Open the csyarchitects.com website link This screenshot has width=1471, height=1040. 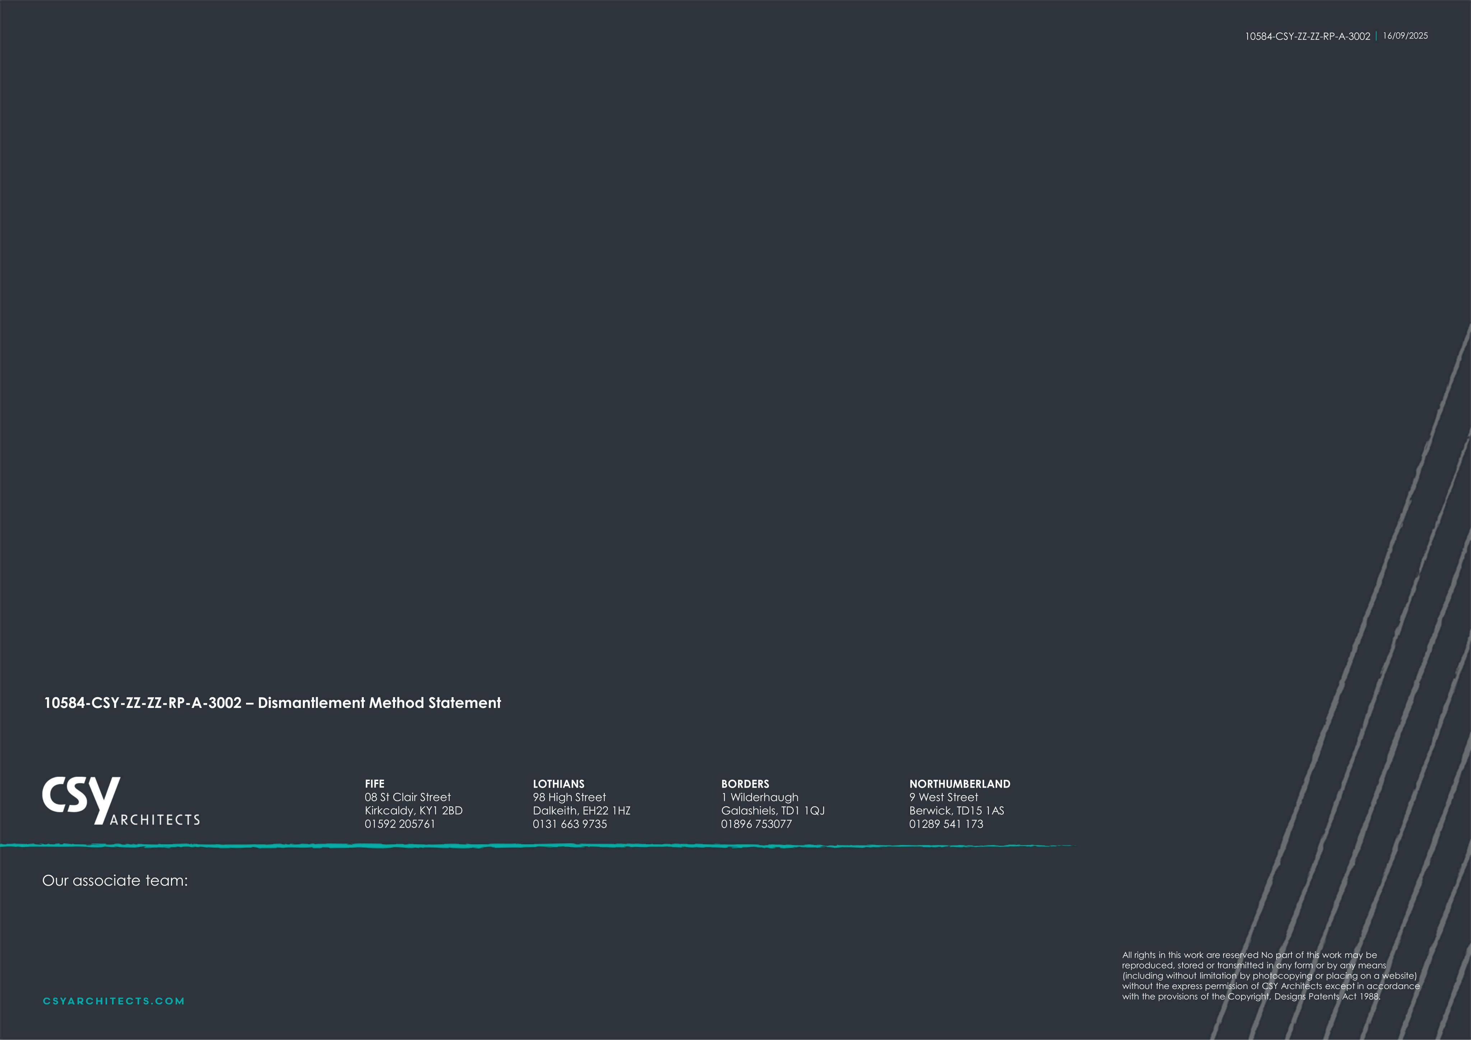[x=113, y=1001]
